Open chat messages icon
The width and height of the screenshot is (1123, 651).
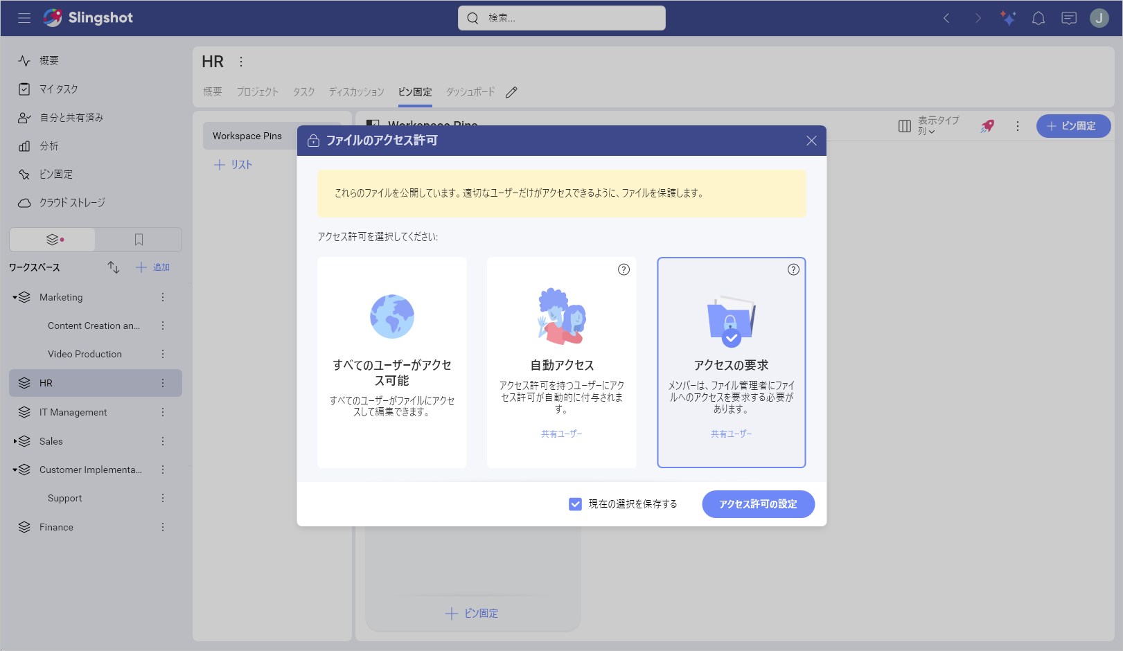click(x=1069, y=19)
